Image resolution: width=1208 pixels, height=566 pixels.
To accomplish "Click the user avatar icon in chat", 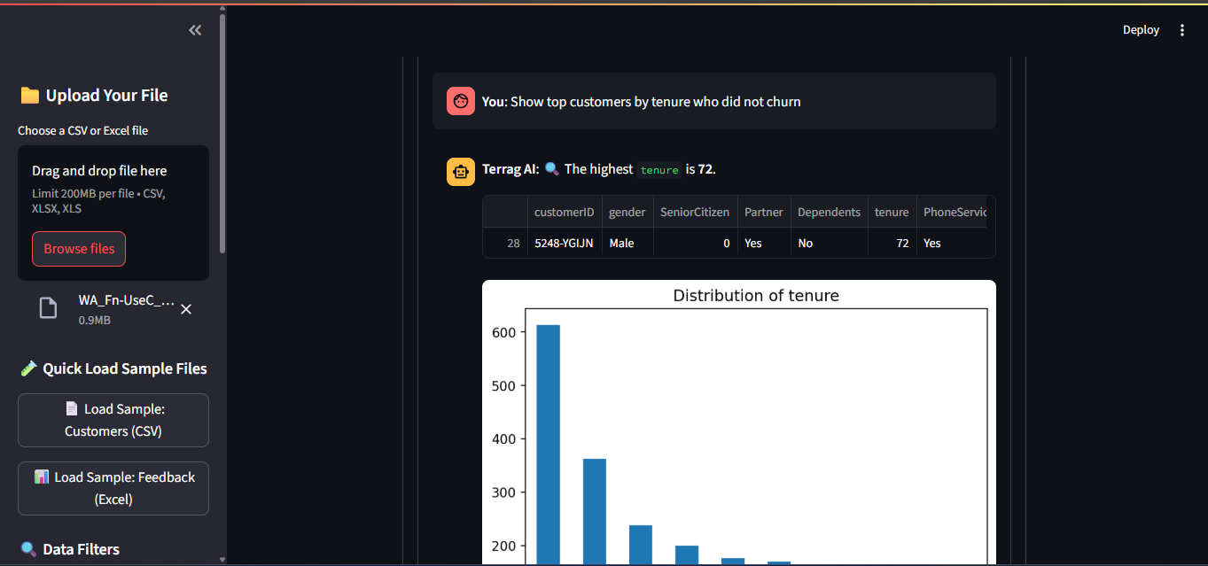I will pyautogui.click(x=461, y=102).
